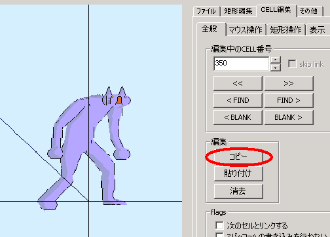The image size is (330, 237).
Task: Open the マウス操作 sub-tab
Action: (x=246, y=30)
